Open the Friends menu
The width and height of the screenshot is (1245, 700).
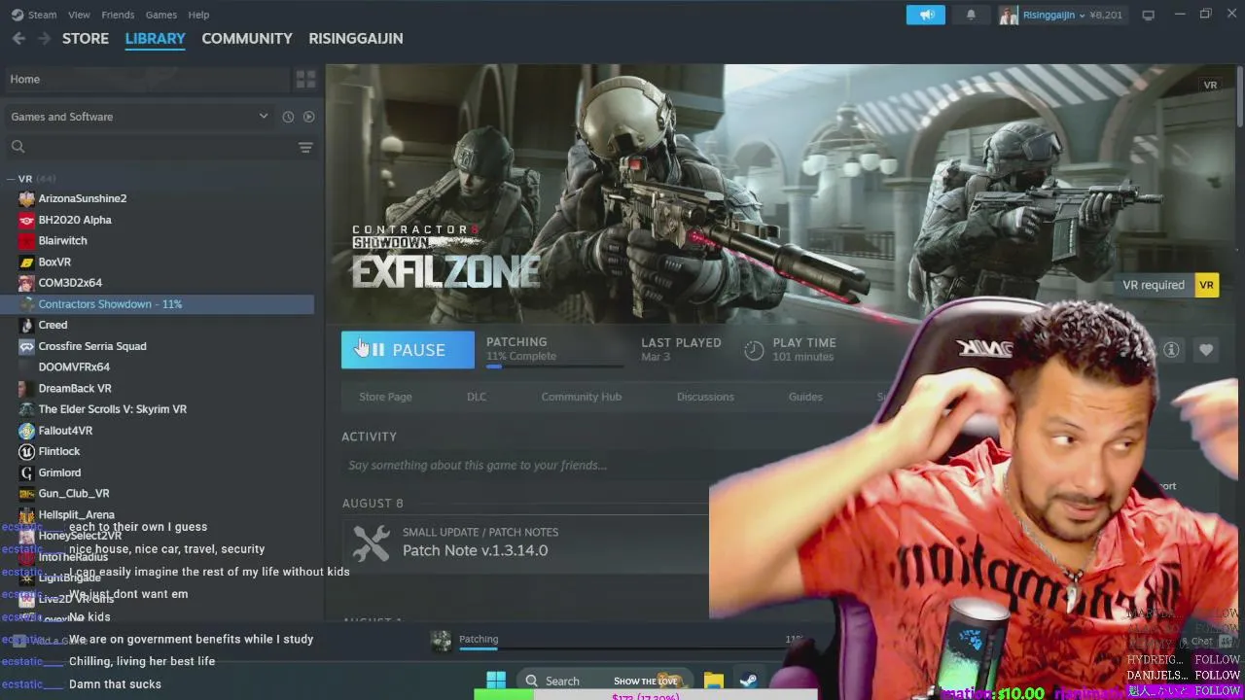pos(118,15)
